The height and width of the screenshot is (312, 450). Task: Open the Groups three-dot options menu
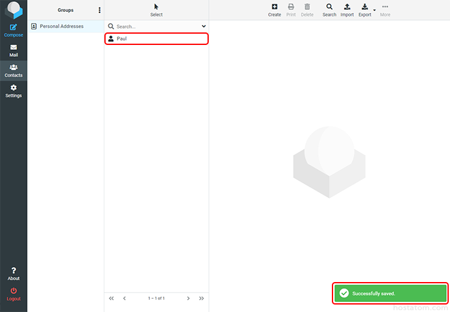pyautogui.click(x=99, y=10)
